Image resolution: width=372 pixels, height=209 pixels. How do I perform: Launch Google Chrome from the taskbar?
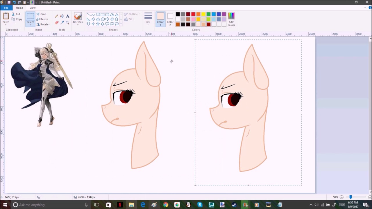(165, 205)
